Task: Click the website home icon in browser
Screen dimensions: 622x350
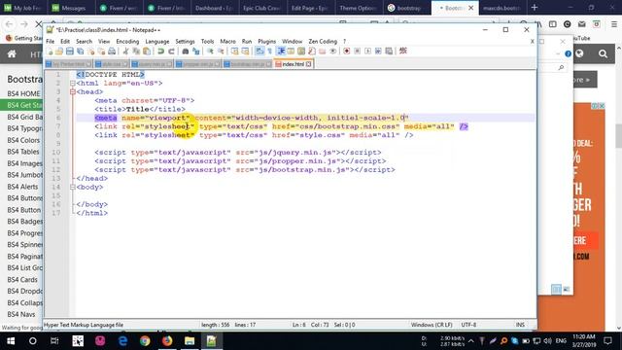Action: point(12,54)
